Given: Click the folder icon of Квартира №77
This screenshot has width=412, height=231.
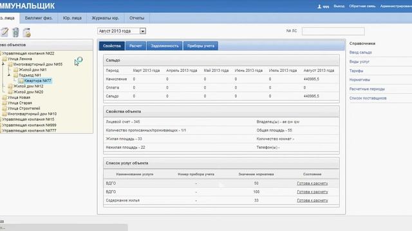Looking at the screenshot, I should tap(21, 81).
